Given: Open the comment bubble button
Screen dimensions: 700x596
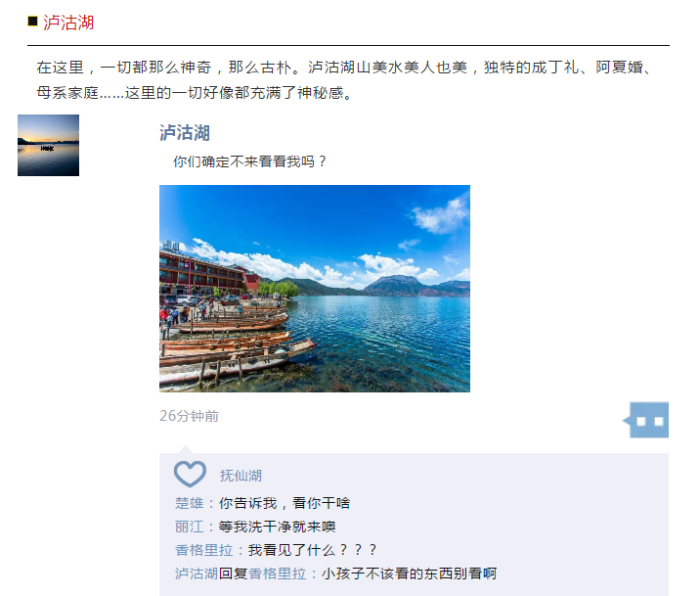Looking at the screenshot, I should [645, 420].
